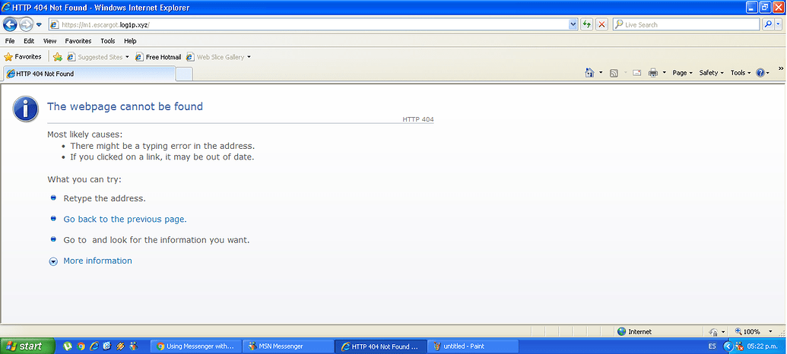Screen dimensions: 787x354
Task: Launch Internet Explorer from Quick Launch
Action: (x=94, y=346)
